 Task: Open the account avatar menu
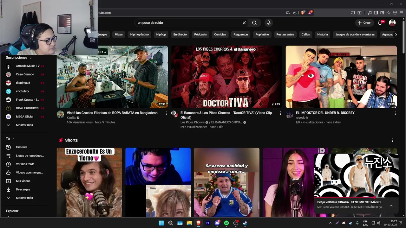[392, 23]
